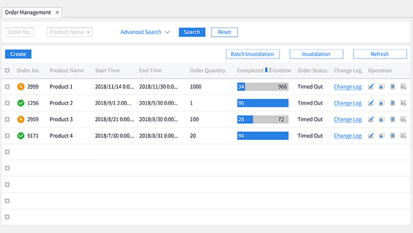The height and width of the screenshot is (233, 413).
Task: Open the Change Log link for Product 4
Action: [x=348, y=136]
